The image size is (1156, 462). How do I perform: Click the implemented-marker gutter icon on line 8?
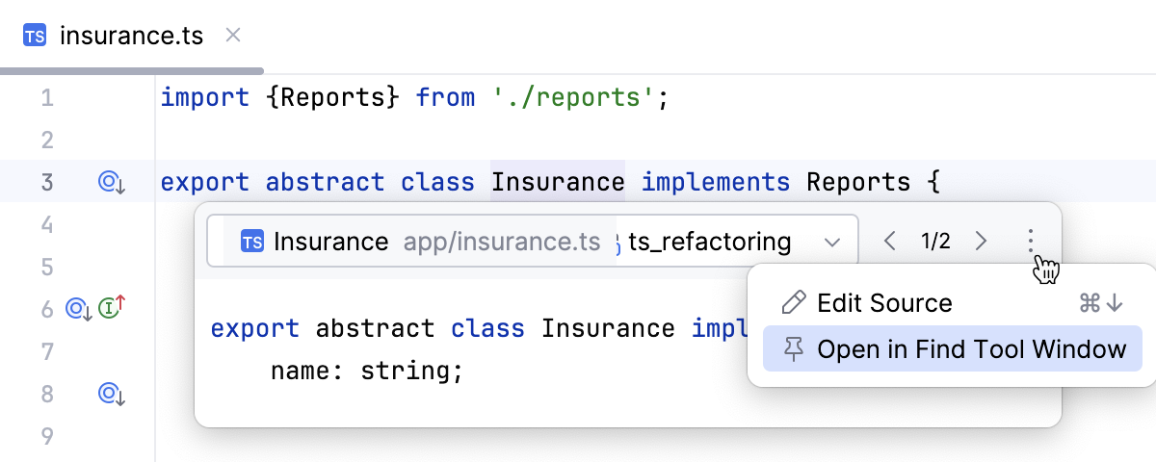(112, 393)
